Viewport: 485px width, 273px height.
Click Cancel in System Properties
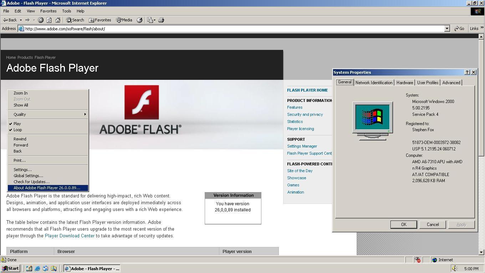pyautogui.click(x=433, y=225)
